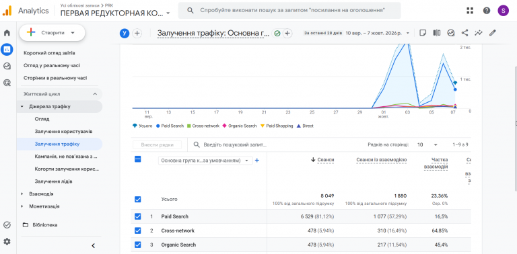
Task: Add a comparison with plus circle
Action: [137, 33]
